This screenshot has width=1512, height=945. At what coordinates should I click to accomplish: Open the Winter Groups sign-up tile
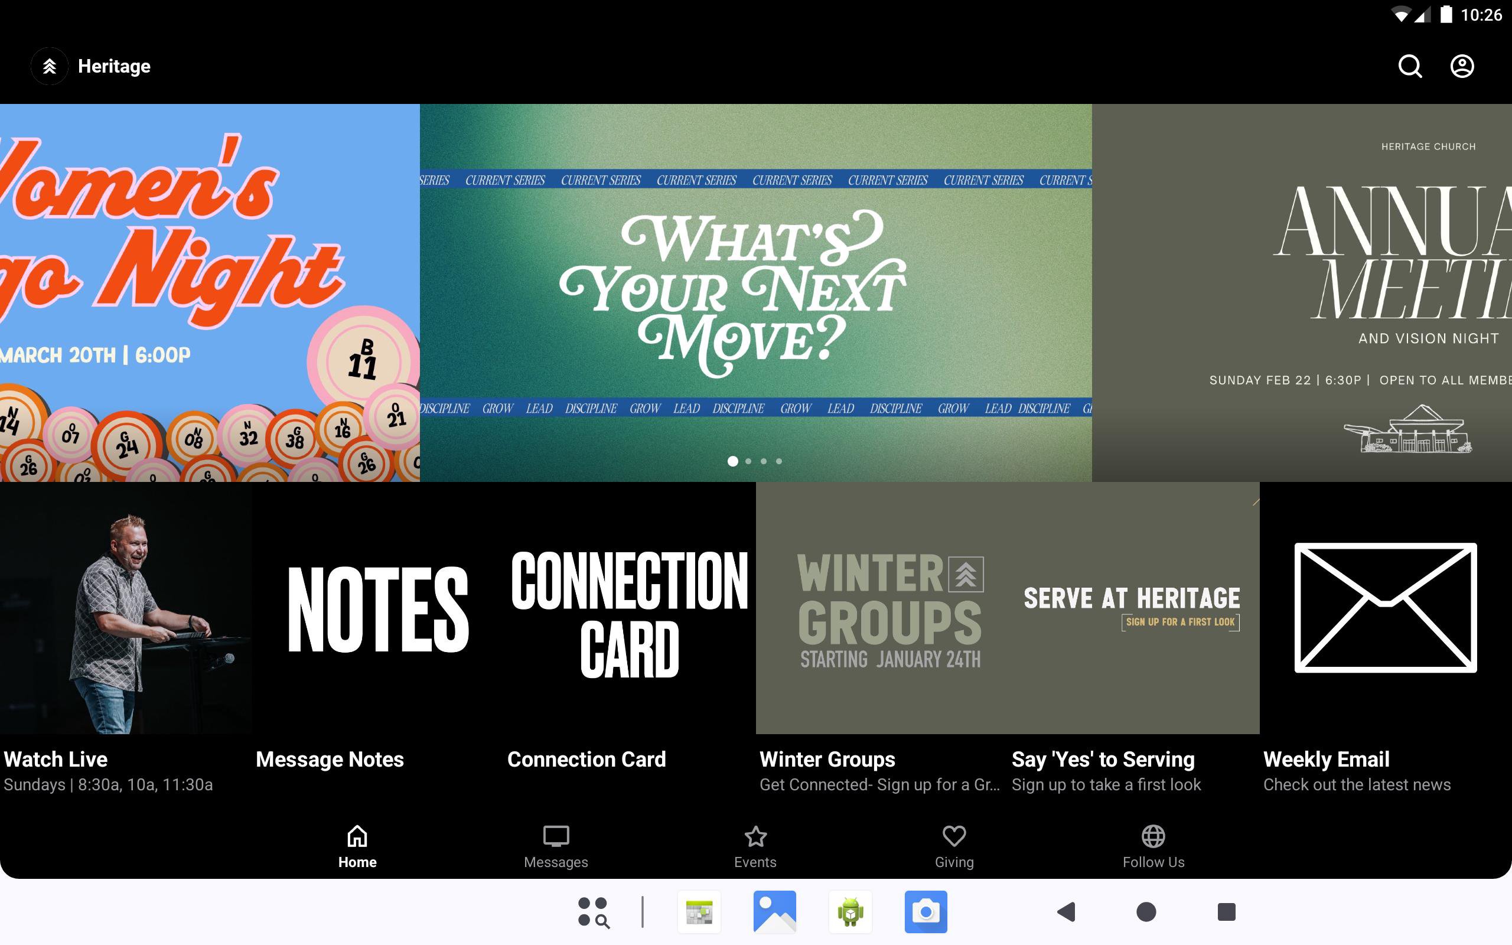coord(882,608)
